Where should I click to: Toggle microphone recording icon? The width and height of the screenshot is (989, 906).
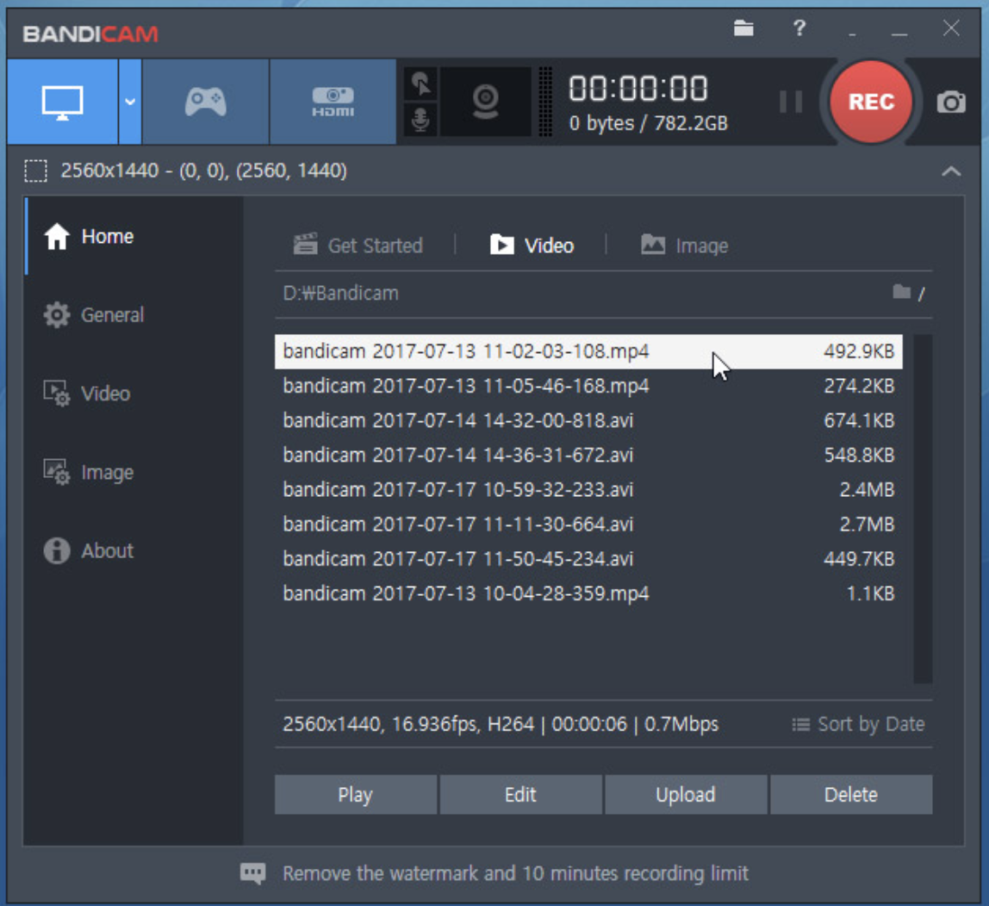(x=420, y=120)
